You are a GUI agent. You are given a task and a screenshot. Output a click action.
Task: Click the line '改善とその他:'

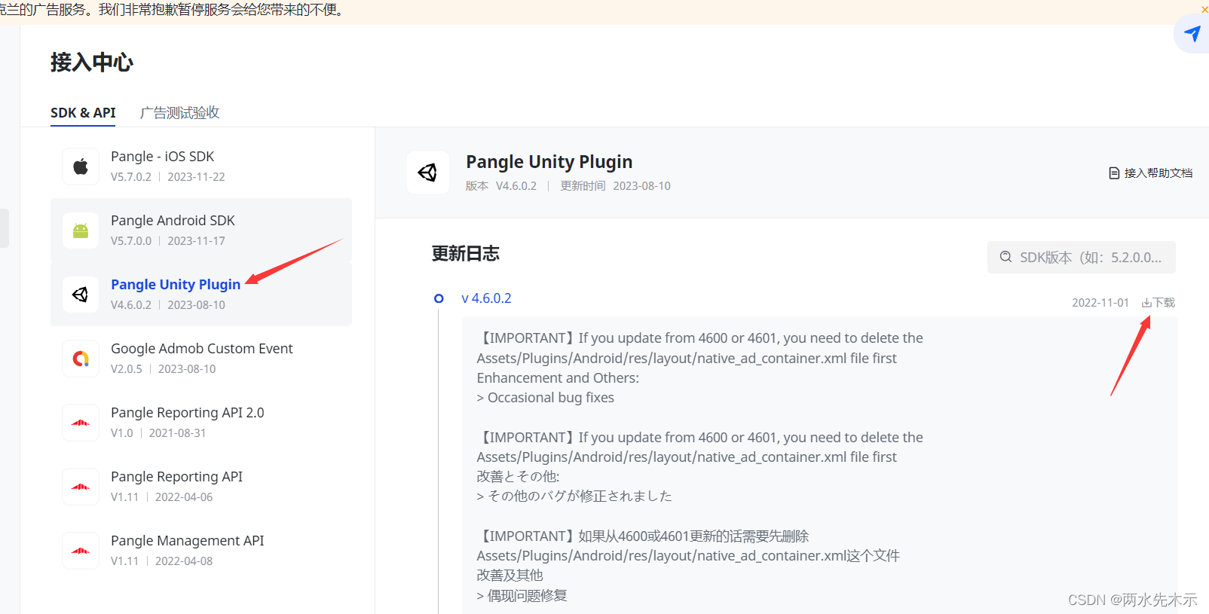point(518,477)
